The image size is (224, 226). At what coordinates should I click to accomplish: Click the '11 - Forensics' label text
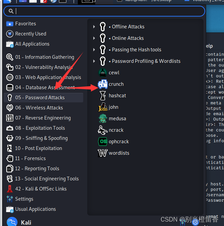(x=30, y=158)
